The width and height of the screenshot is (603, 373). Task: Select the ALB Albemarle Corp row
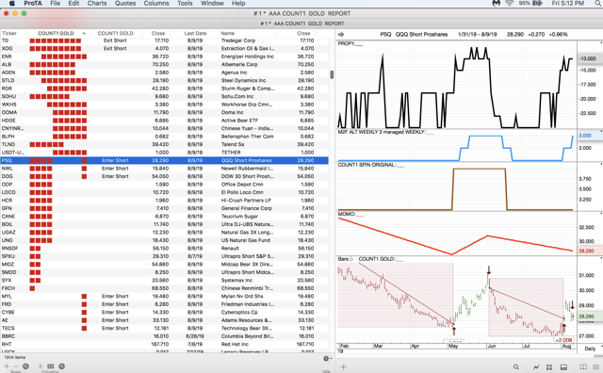click(x=164, y=65)
